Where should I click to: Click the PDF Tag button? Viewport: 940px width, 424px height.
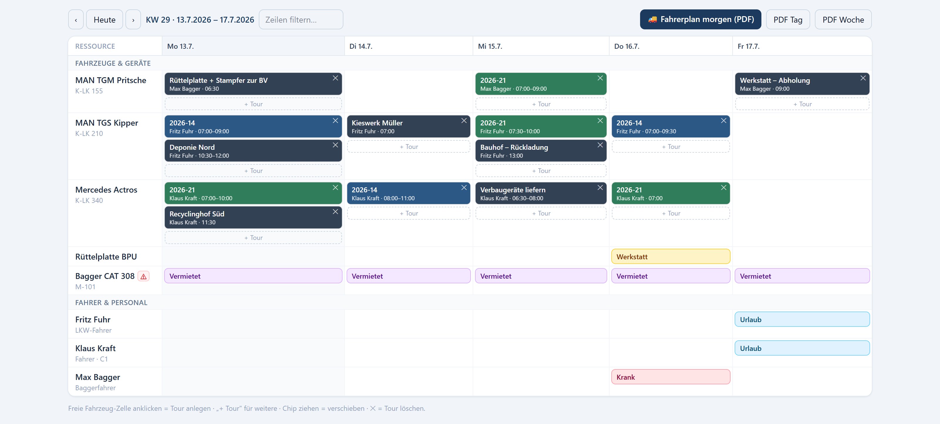[788, 20]
